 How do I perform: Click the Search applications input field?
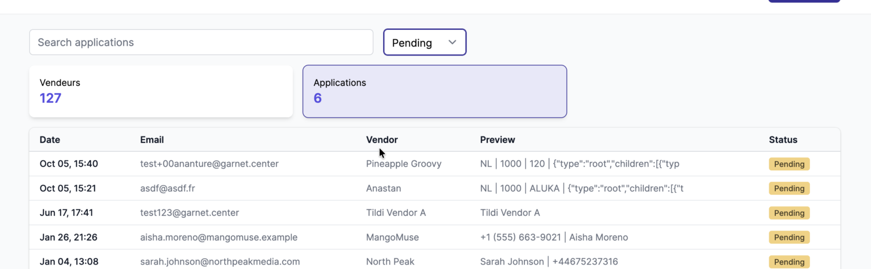tap(201, 42)
